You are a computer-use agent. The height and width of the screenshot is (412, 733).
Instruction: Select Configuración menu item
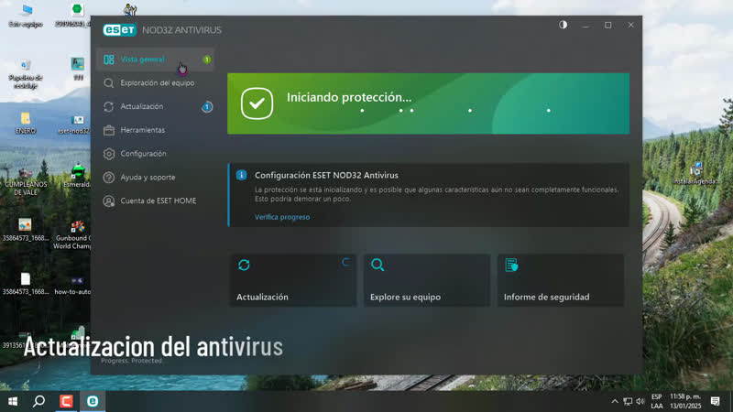pyautogui.click(x=155, y=154)
